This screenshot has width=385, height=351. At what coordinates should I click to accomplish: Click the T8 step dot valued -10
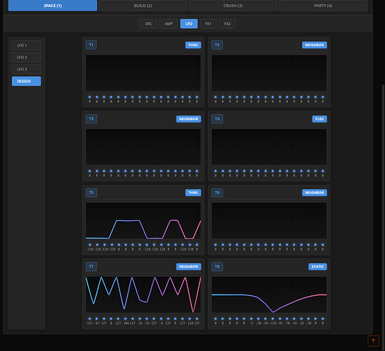pos(308,319)
